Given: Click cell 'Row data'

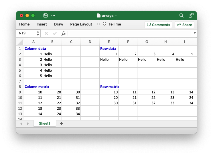Looking at the screenshot, I should pos(109,48).
